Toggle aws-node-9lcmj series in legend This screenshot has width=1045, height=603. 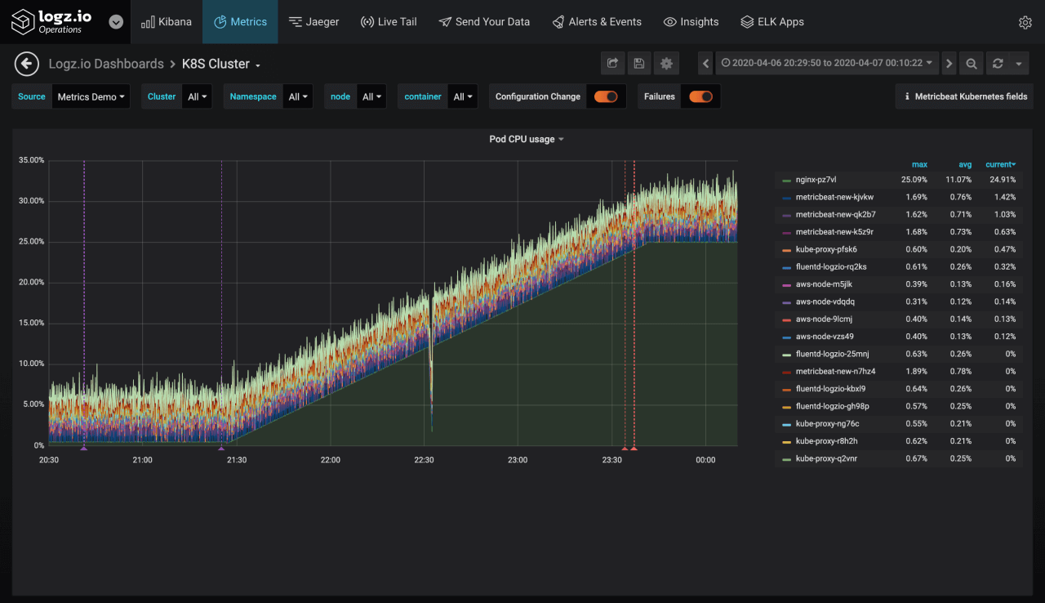point(825,319)
